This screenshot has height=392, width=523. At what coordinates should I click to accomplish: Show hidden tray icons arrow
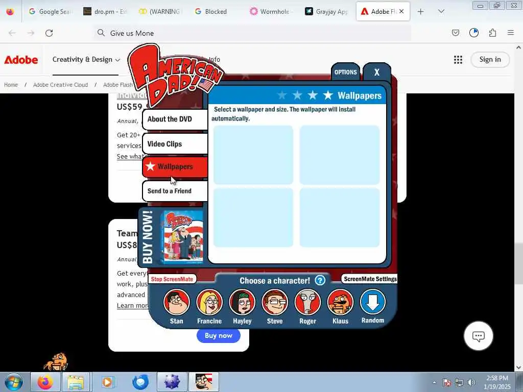[x=434, y=383]
